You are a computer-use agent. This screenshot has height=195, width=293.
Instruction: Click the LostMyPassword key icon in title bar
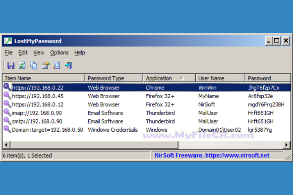(8, 41)
